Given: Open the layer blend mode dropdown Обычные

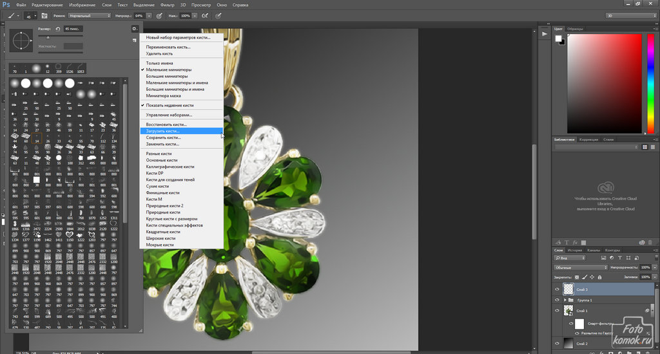Looking at the screenshot, I should [580, 267].
